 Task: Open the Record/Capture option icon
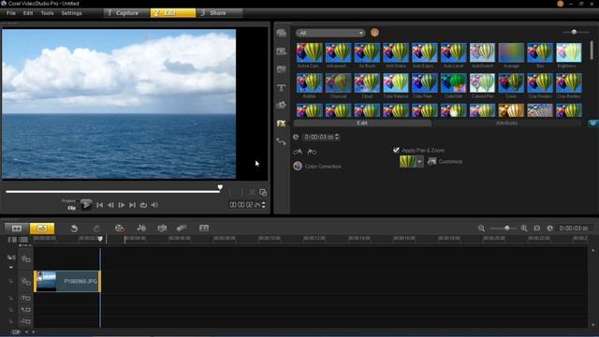tap(120, 228)
